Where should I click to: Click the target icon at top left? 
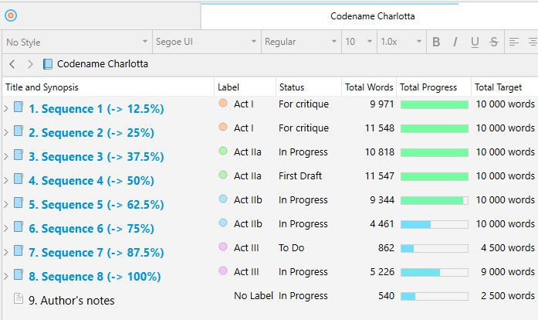click(x=11, y=15)
